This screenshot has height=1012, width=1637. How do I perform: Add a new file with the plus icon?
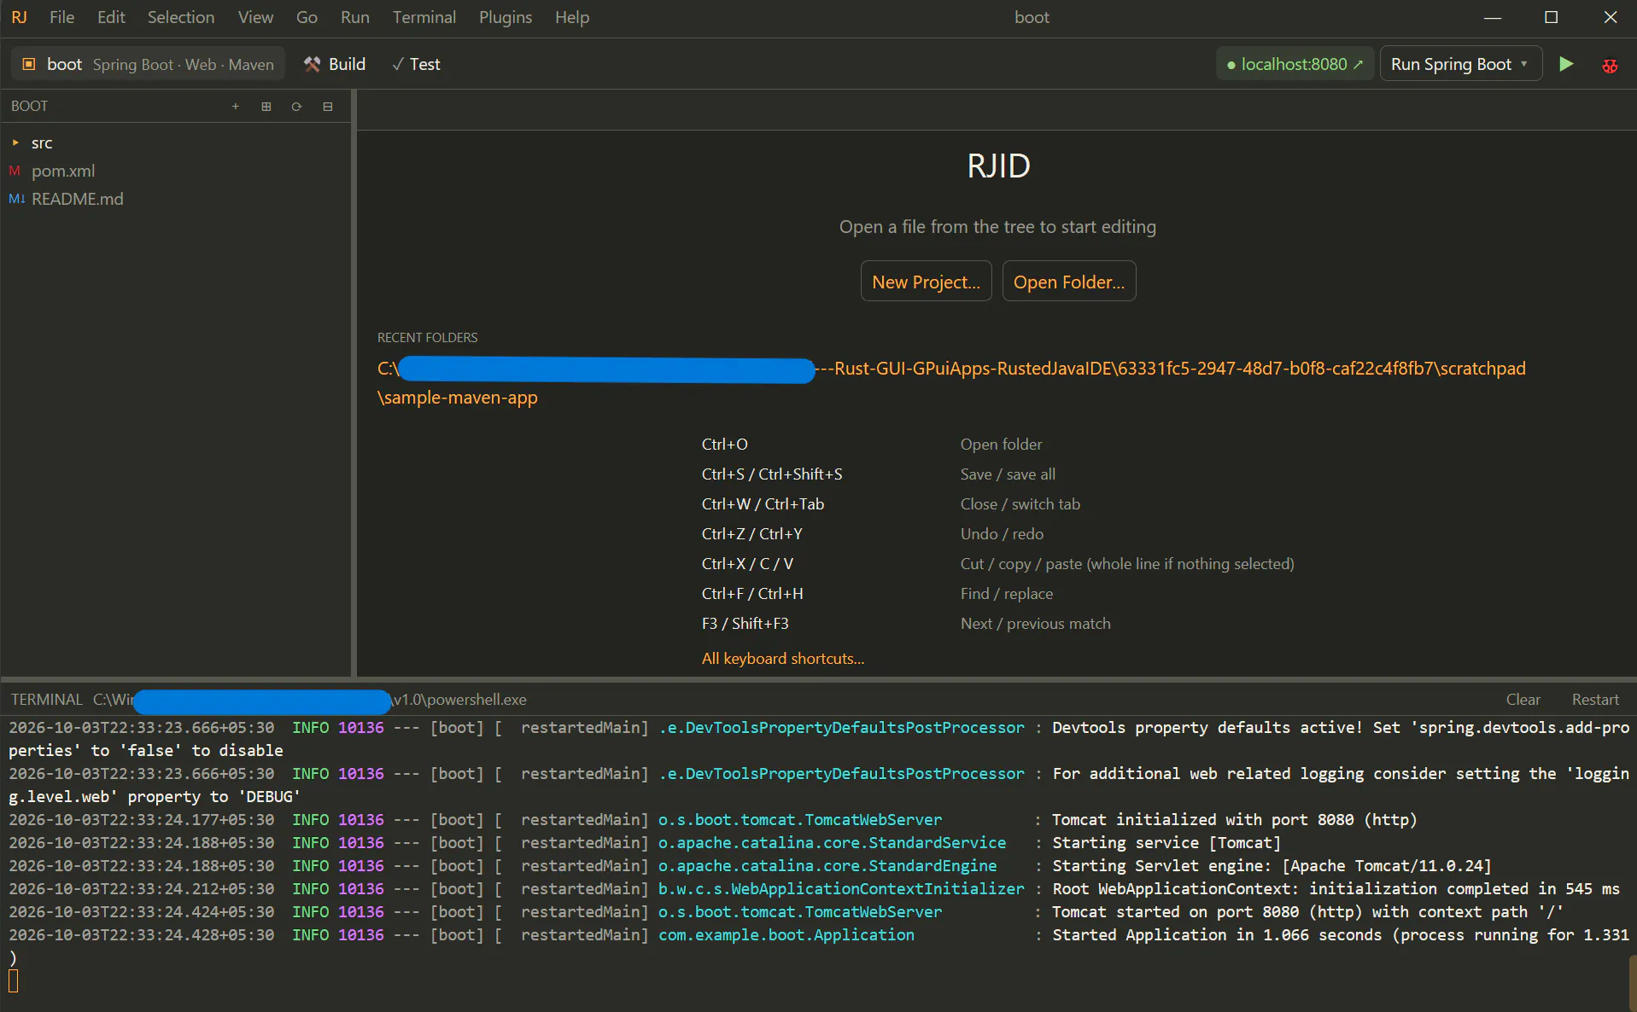point(236,107)
